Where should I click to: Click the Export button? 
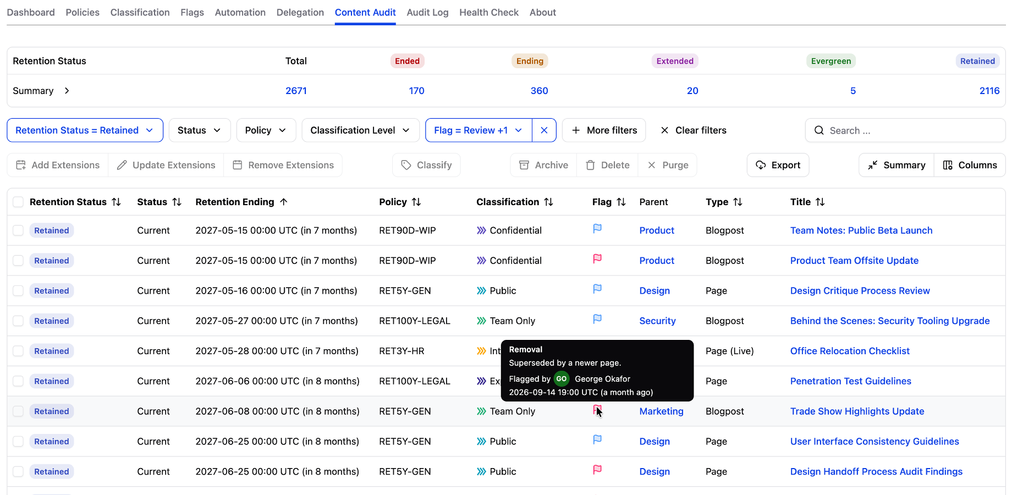(778, 165)
